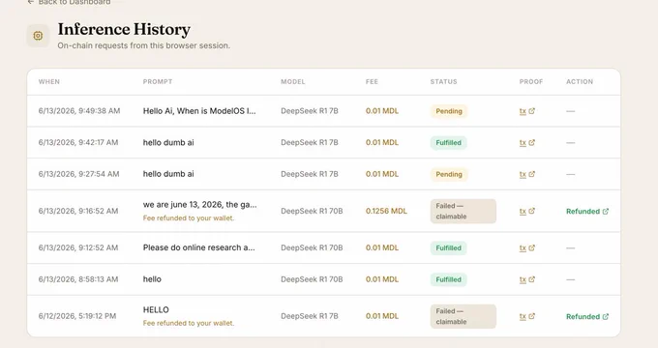Click the MODEL column header

[293, 82]
